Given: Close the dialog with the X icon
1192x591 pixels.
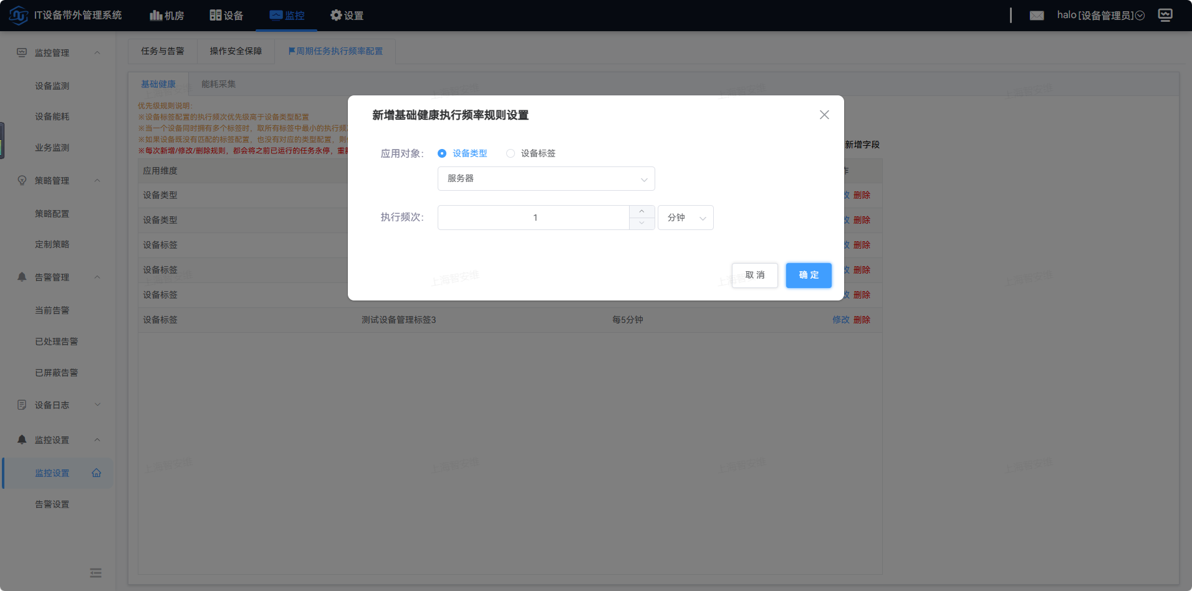Looking at the screenshot, I should coord(824,115).
